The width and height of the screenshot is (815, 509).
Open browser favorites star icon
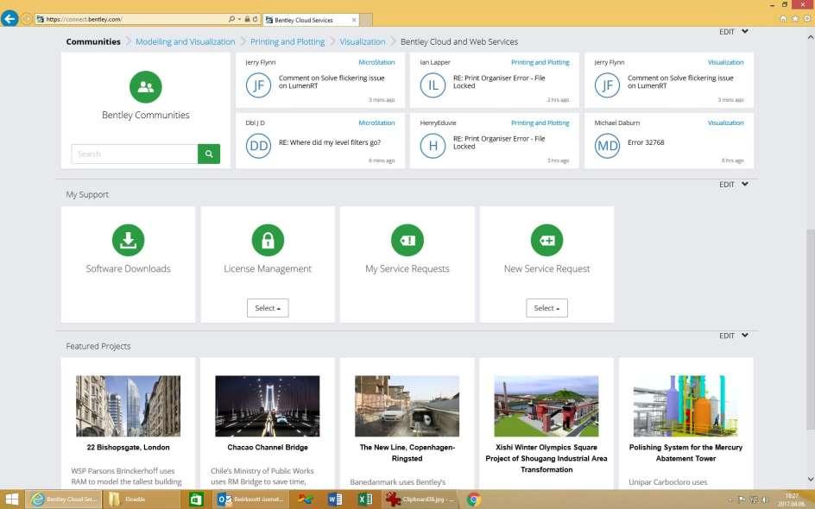(795, 19)
